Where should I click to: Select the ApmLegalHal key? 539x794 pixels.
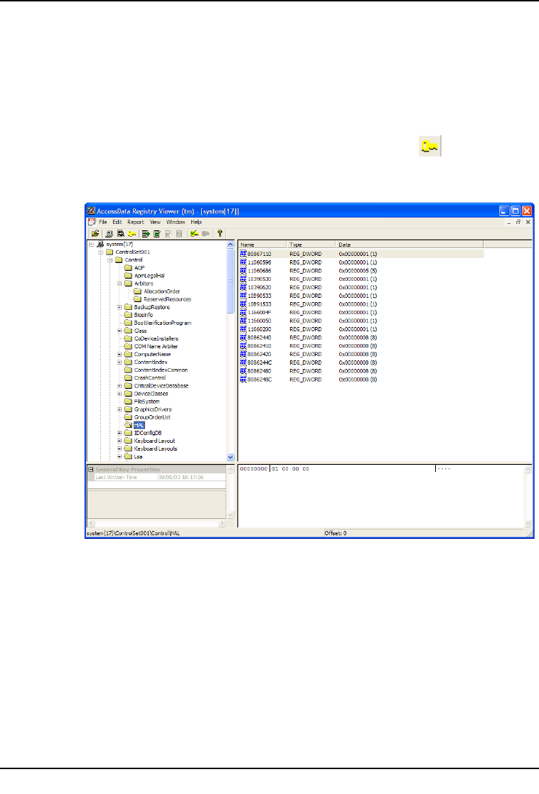pos(149,276)
